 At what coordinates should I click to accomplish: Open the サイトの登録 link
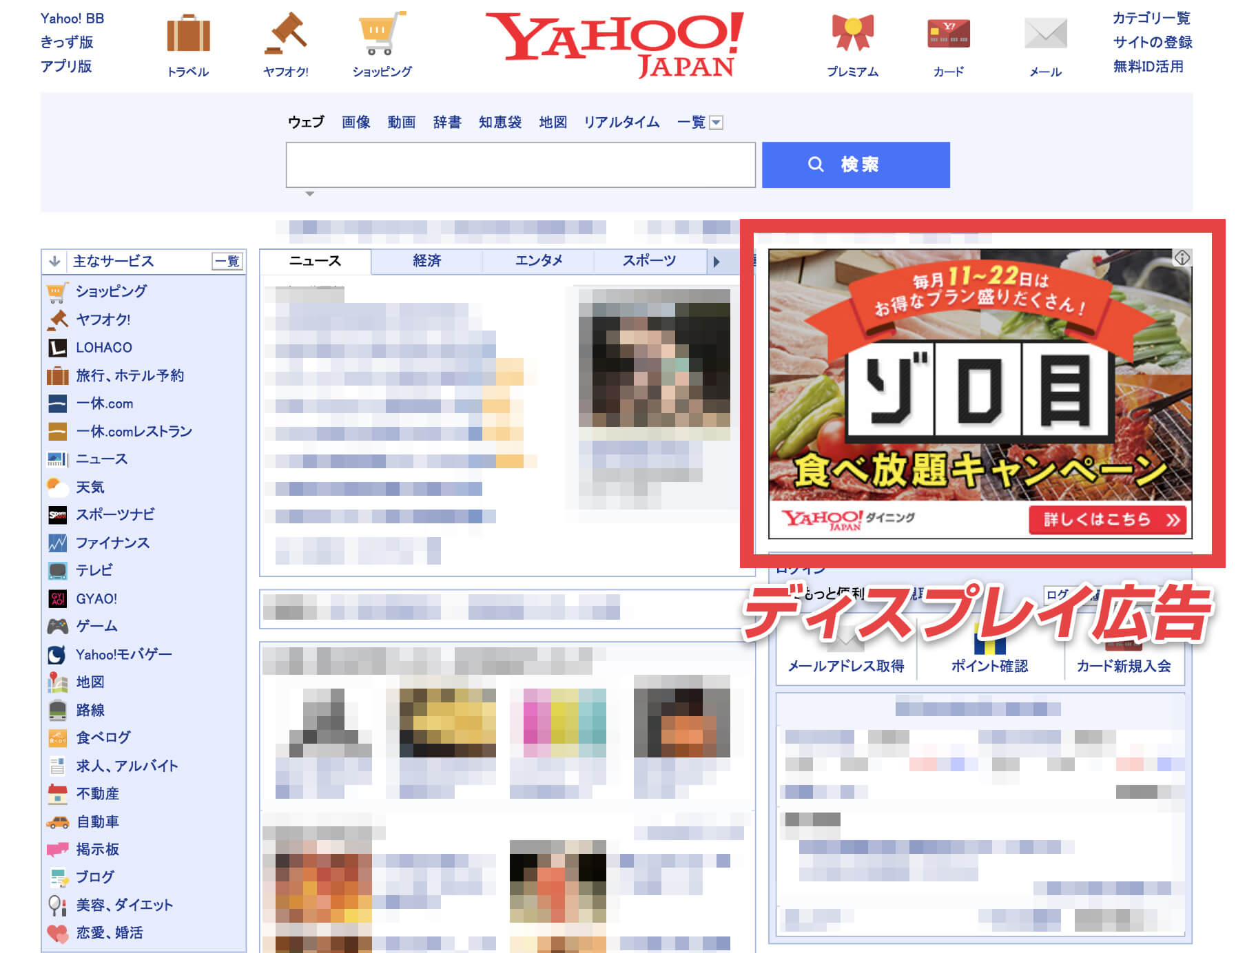[x=1153, y=42]
